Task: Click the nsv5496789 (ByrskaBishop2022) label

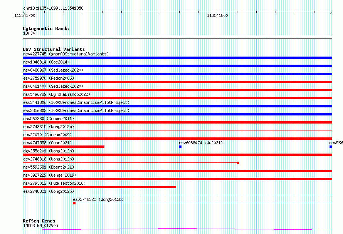Action: pos(57,94)
